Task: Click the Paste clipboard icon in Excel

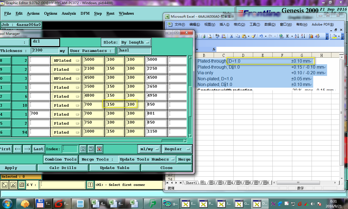Action: point(244,36)
